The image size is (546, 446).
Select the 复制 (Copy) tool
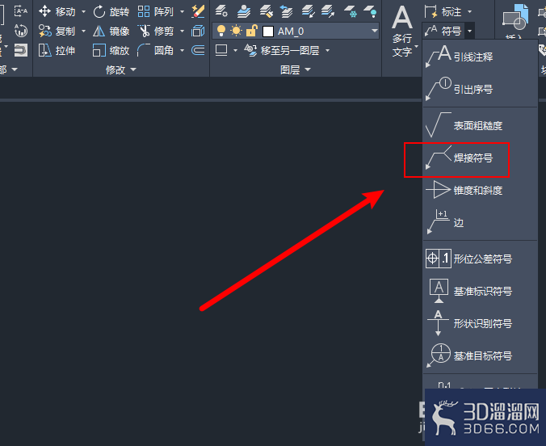57,32
